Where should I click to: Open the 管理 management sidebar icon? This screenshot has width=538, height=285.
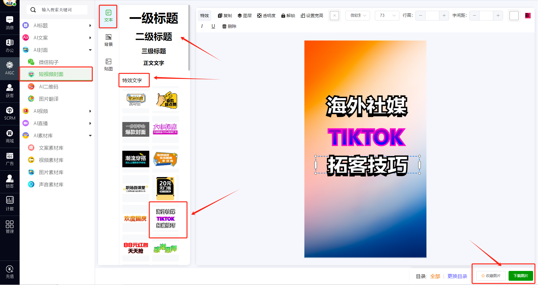point(10,227)
